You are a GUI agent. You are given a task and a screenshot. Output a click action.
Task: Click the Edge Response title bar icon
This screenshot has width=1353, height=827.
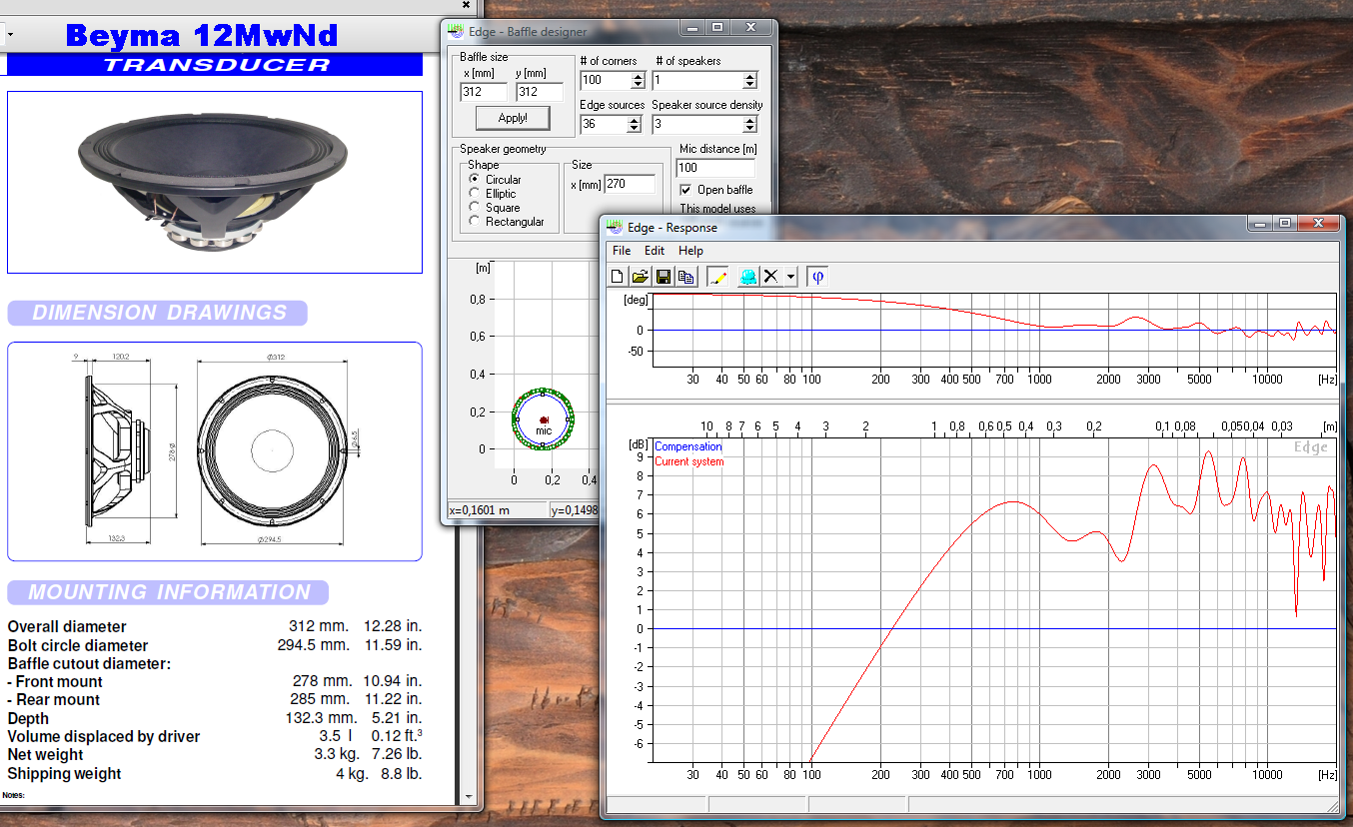pos(615,228)
